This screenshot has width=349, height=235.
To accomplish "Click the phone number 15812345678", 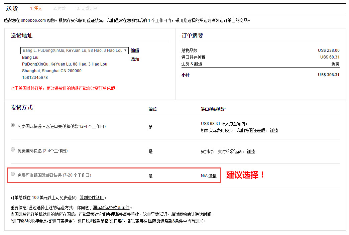I will pyautogui.click(x=35, y=78).
